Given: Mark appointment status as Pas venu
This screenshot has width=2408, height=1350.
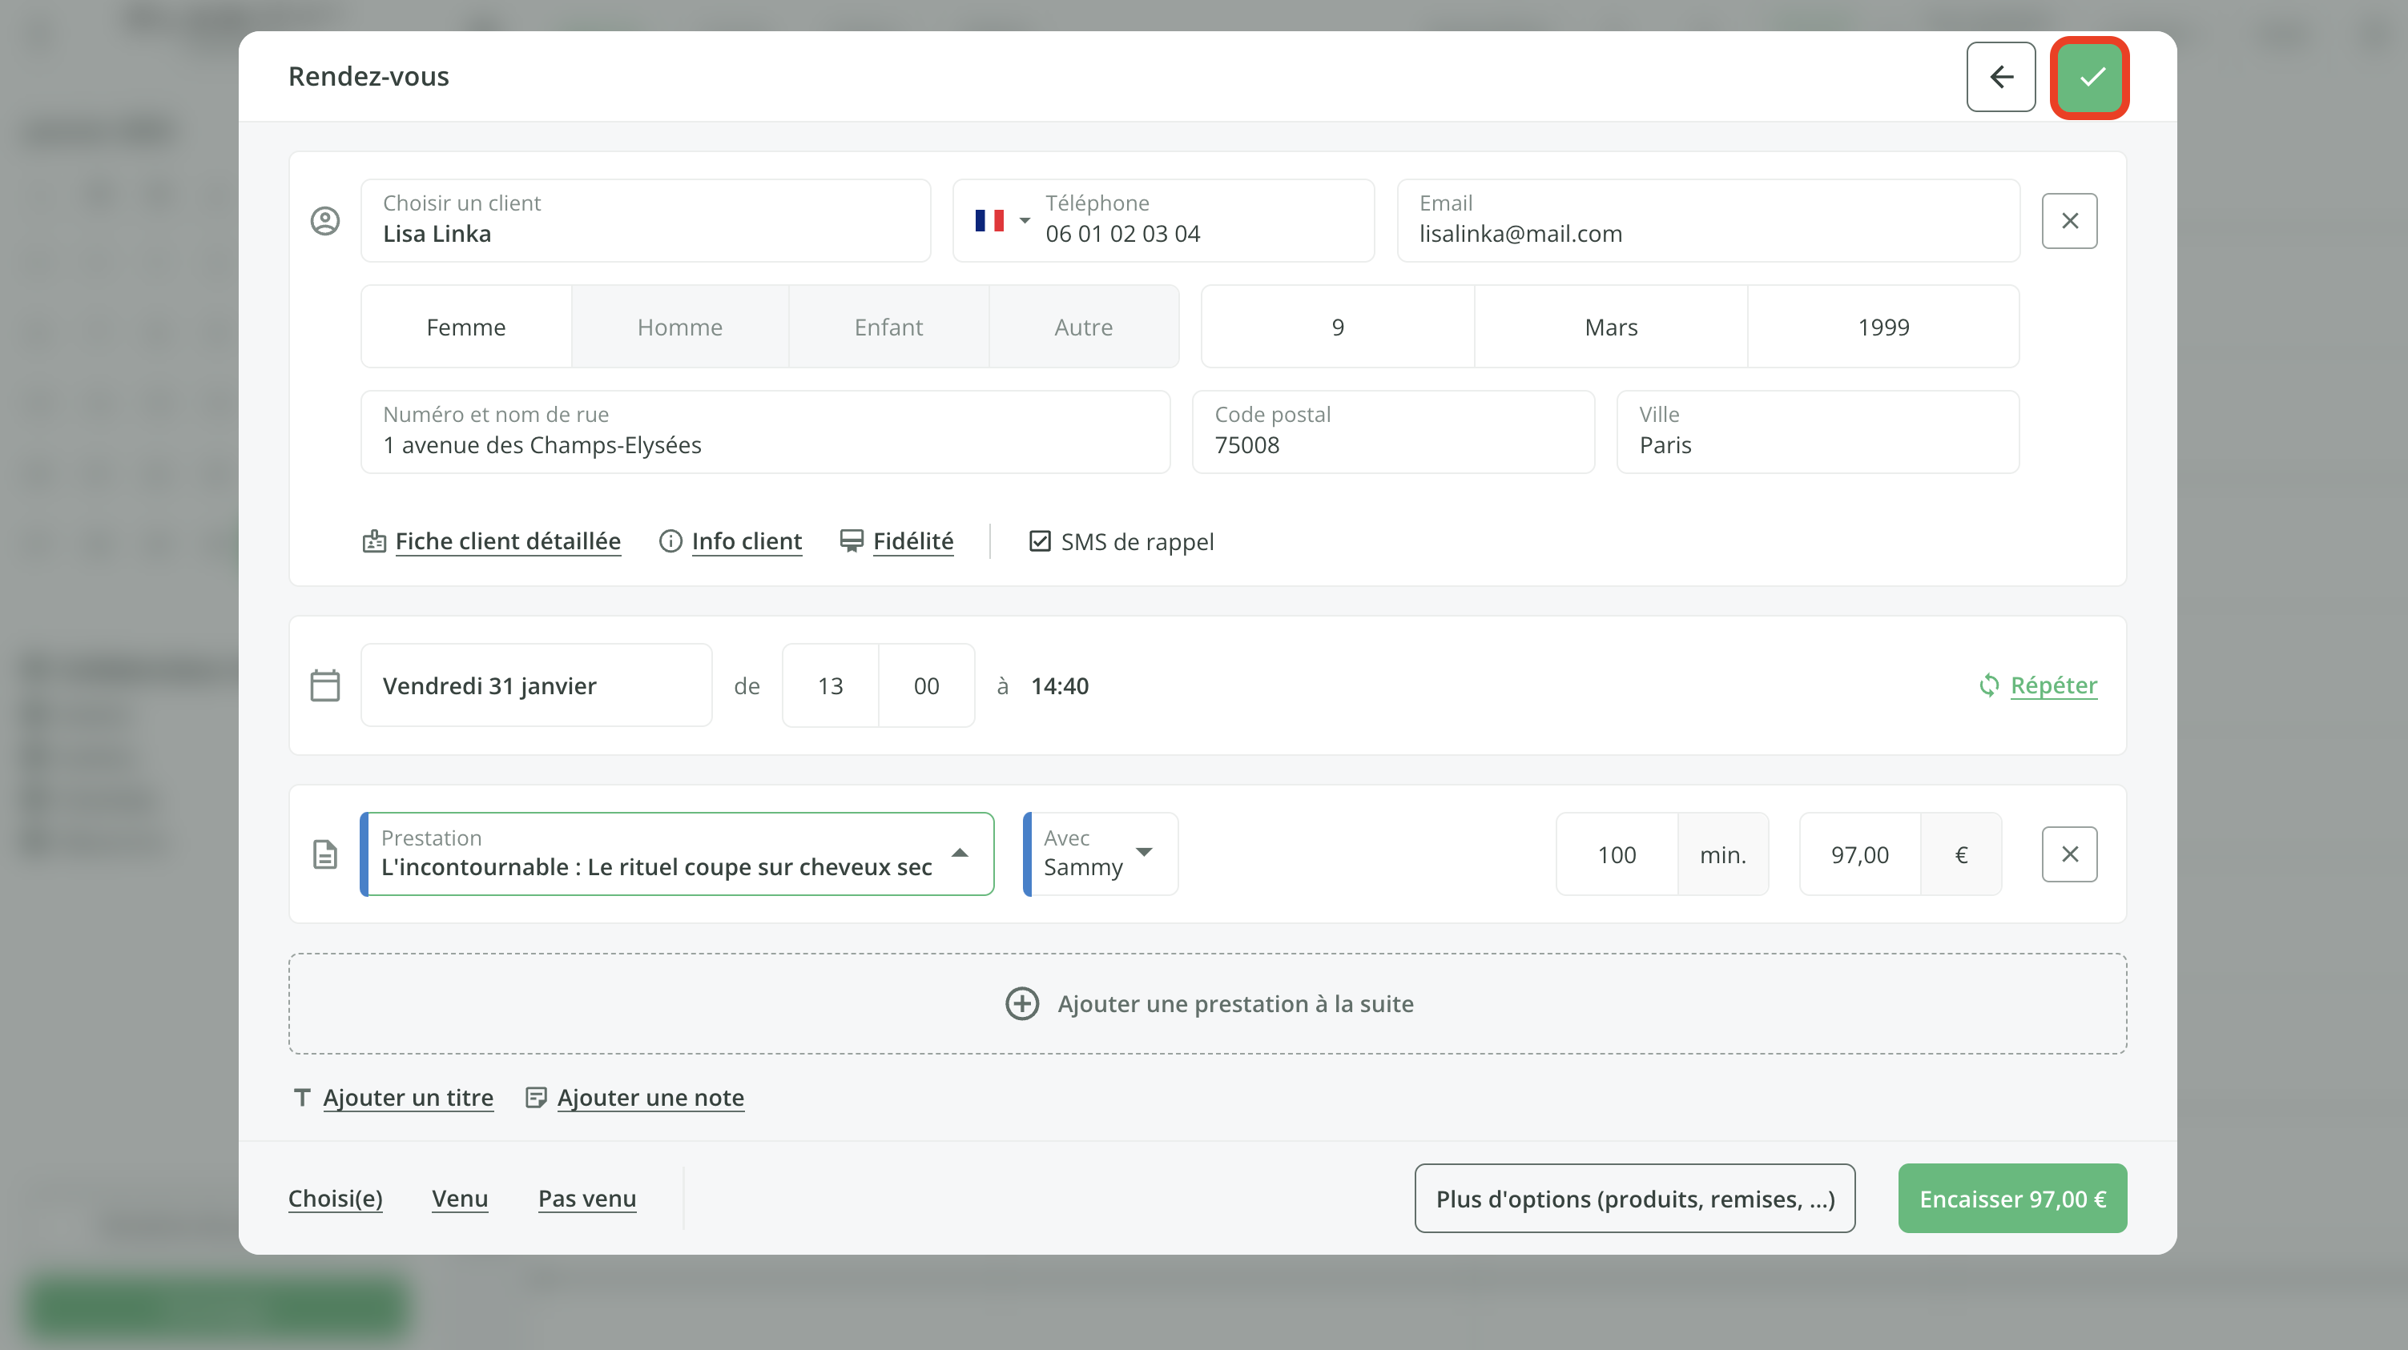Looking at the screenshot, I should (x=586, y=1198).
